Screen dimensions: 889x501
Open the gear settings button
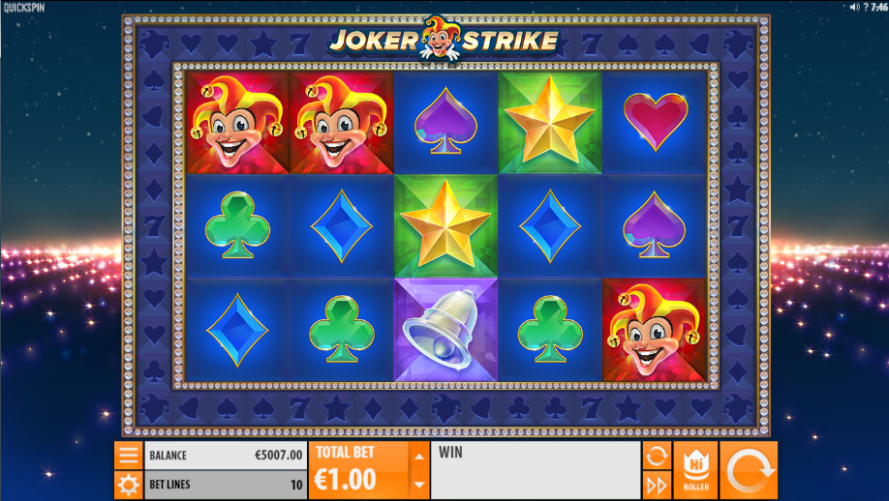(x=128, y=486)
